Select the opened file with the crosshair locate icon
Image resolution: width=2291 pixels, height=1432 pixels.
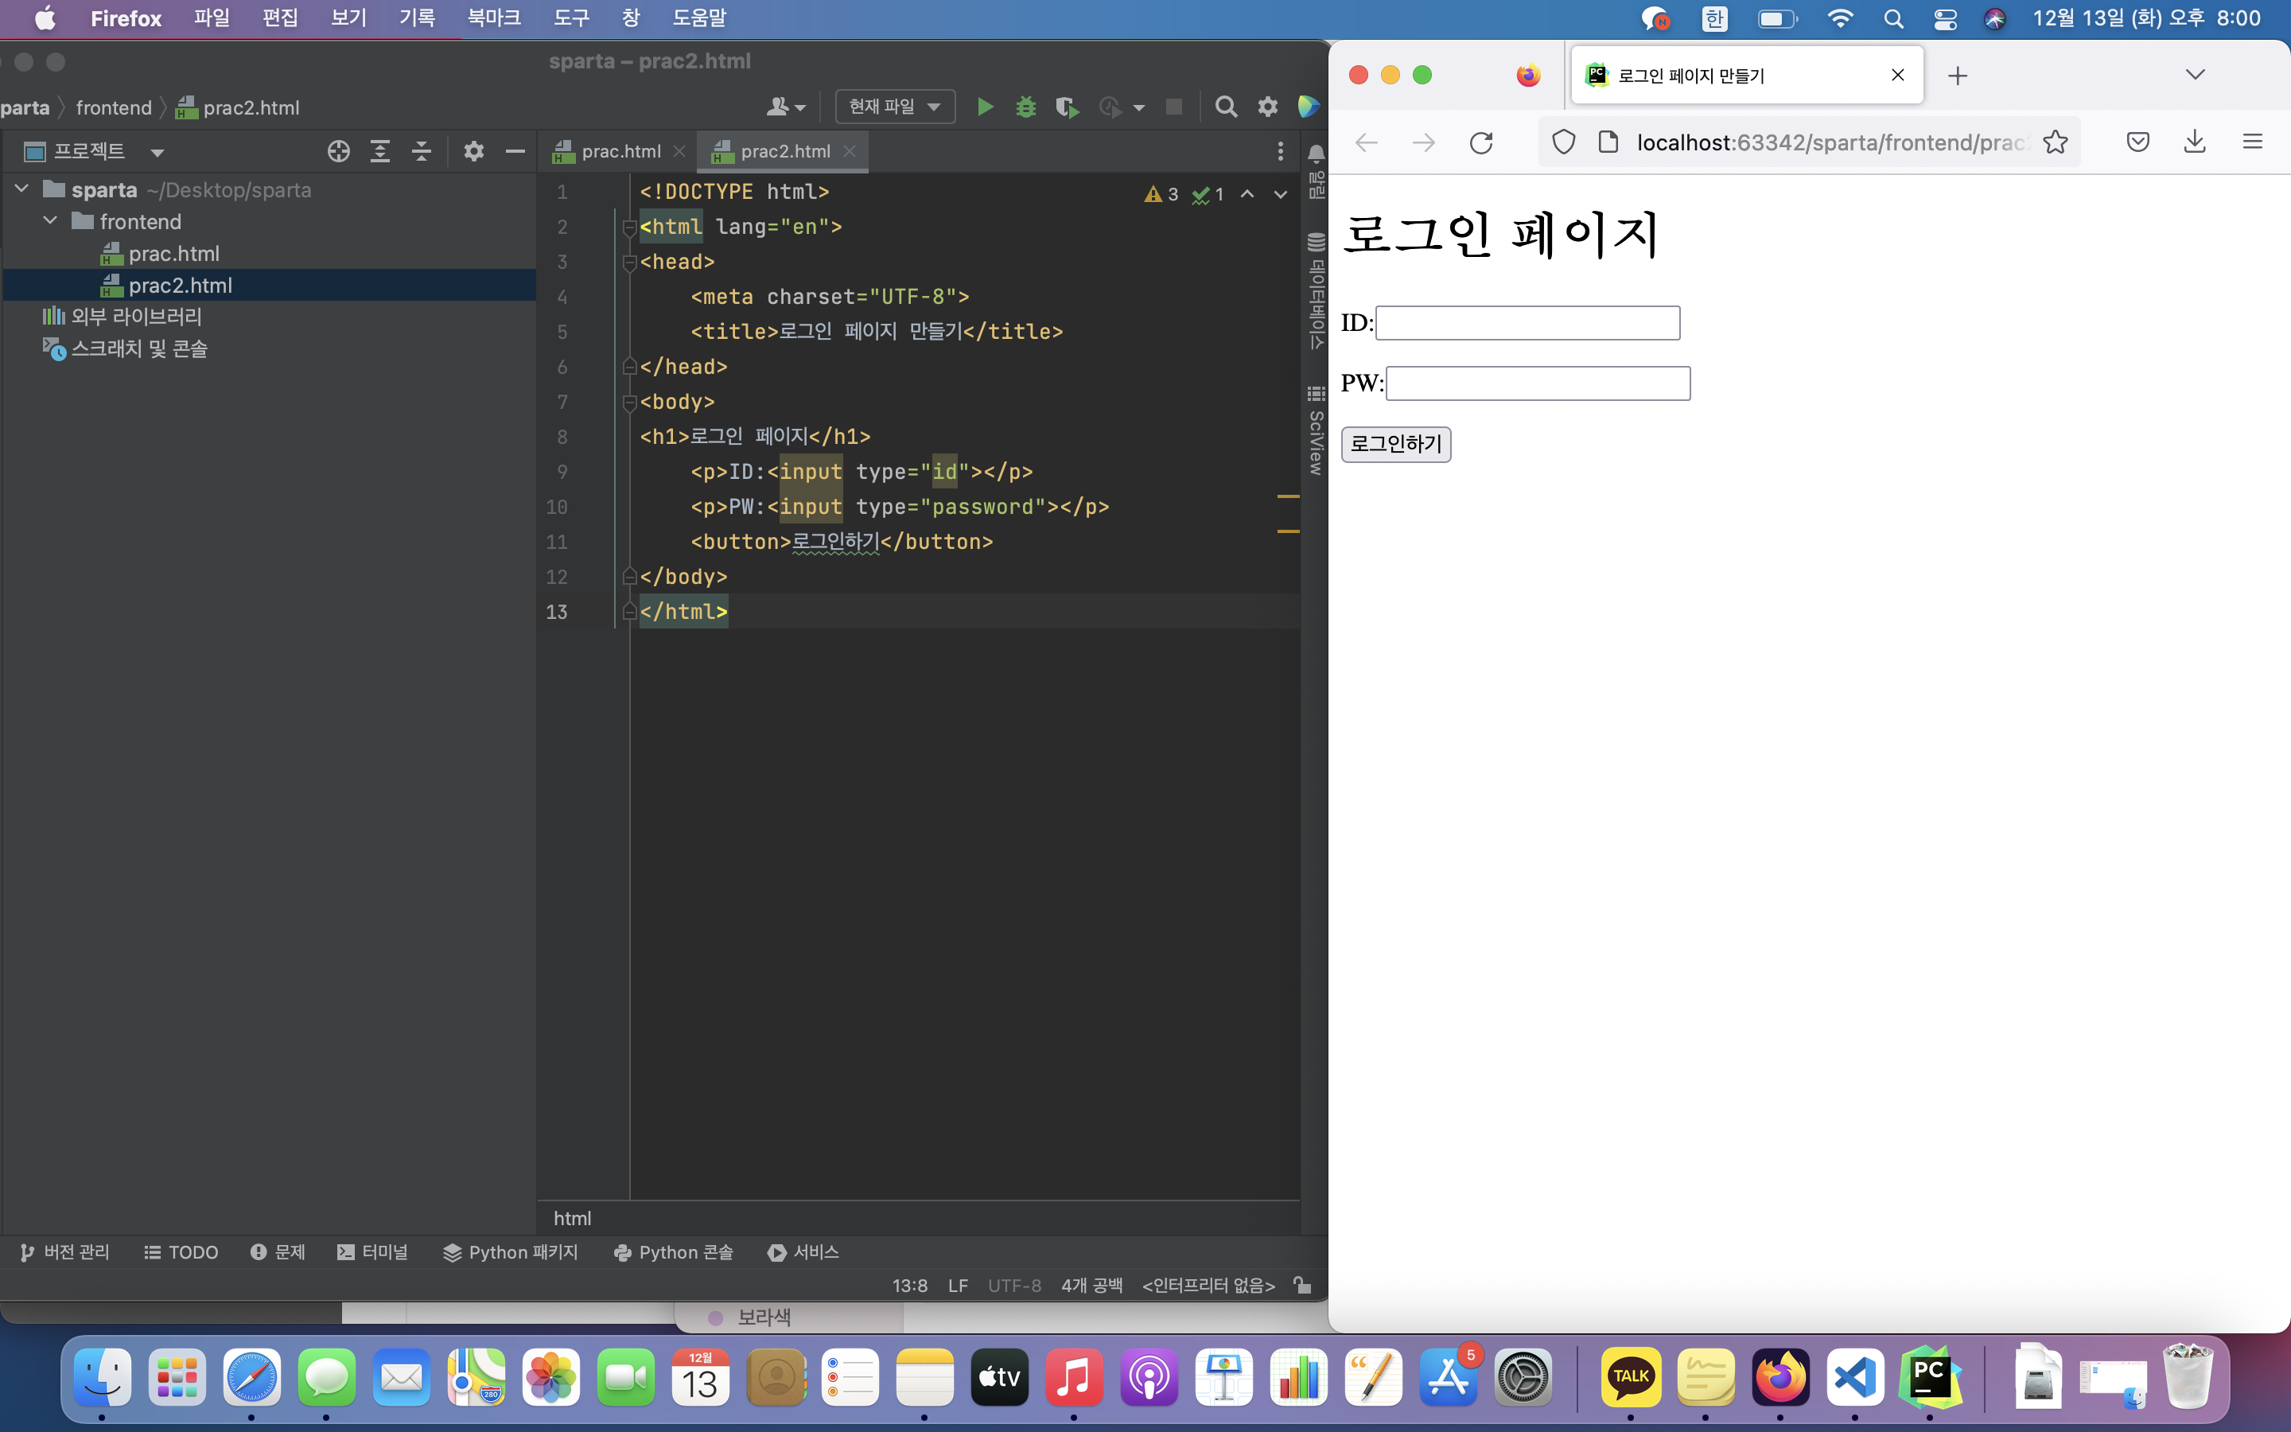pos(338,151)
